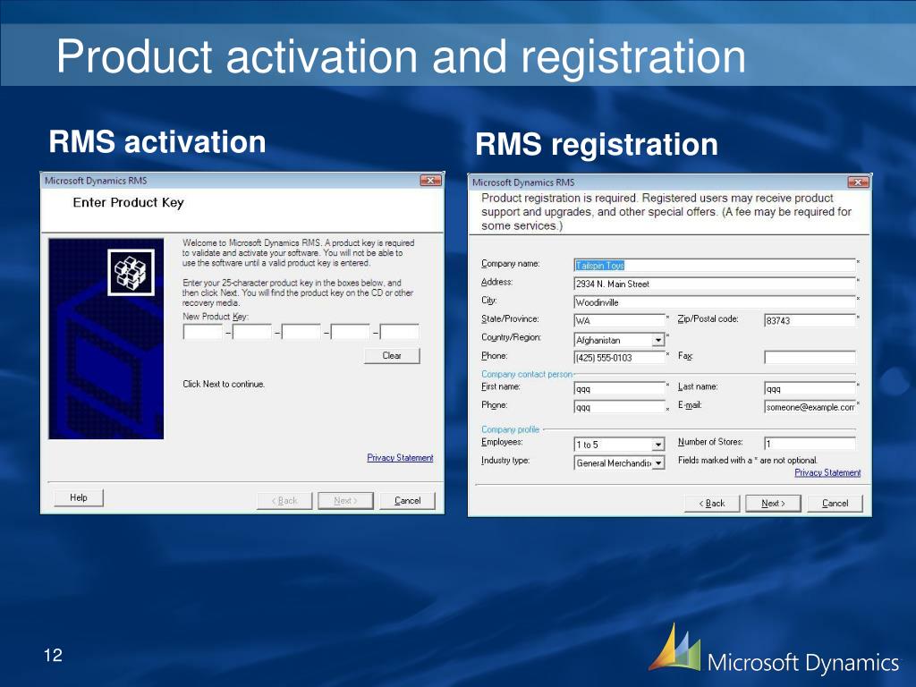This screenshot has width=916, height=687.
Task: Click the third product key box
Action: [x=301, y=332]
